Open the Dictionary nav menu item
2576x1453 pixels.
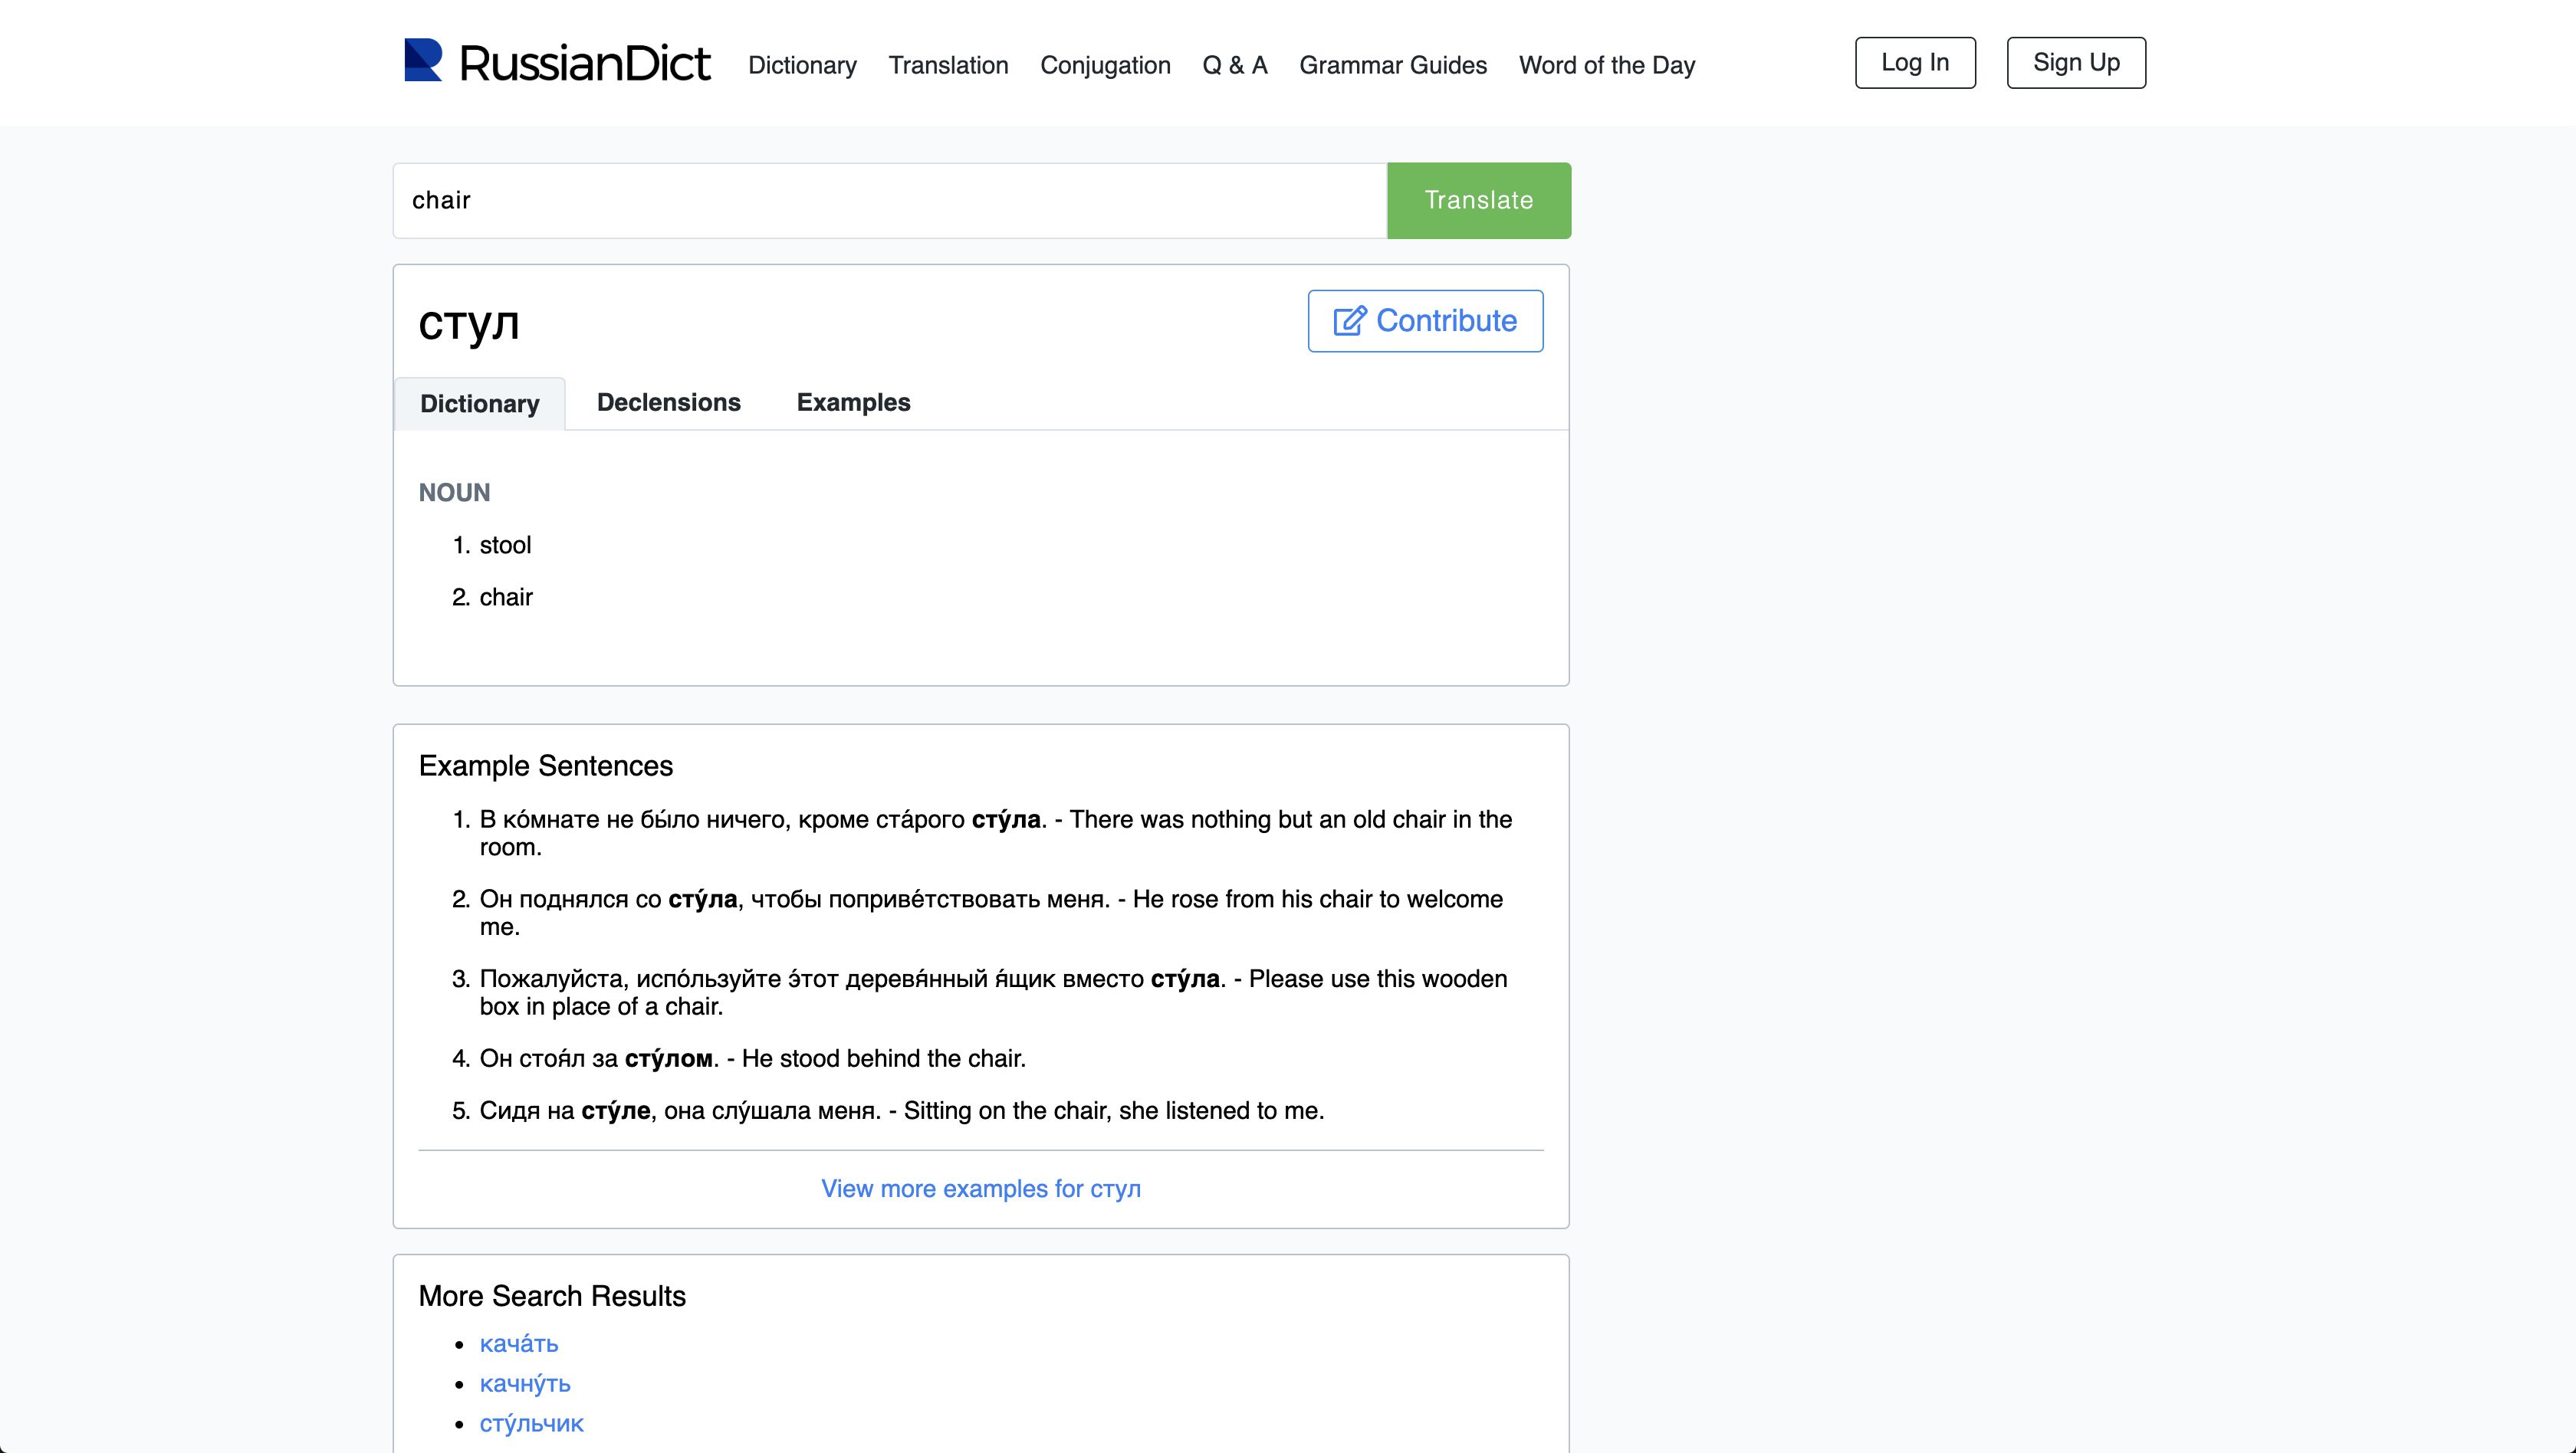click(802, 65)
